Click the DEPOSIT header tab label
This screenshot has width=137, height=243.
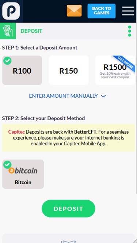pyautogui.click(x=31, y=31)
